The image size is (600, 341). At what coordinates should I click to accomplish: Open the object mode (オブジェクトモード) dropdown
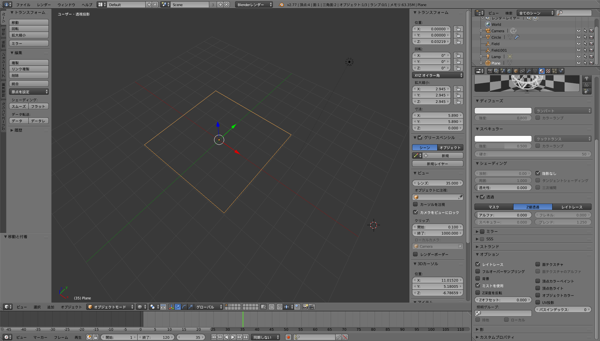click(110, 307)
